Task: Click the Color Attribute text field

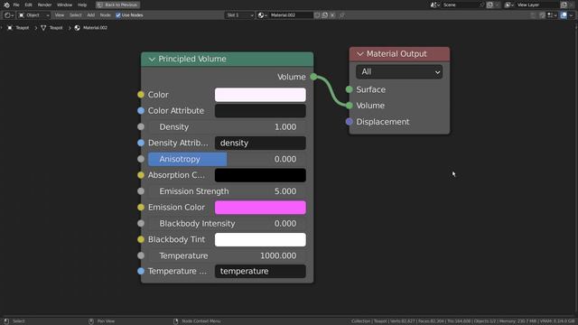Action: [260, 111]
